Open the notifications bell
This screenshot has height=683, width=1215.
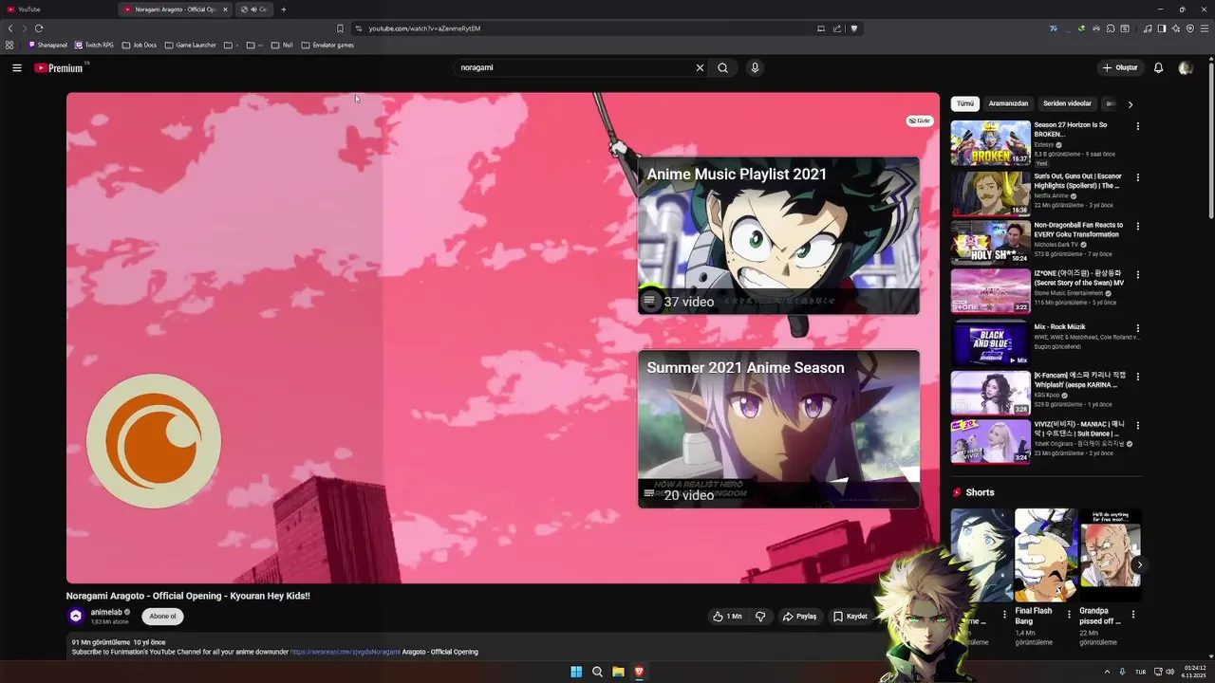point(1158,67)
